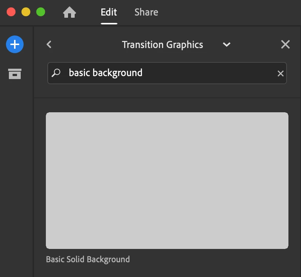Close the Transition Graphics panel
The height and width of the screenshot is (277, 301).
(285, 45)
